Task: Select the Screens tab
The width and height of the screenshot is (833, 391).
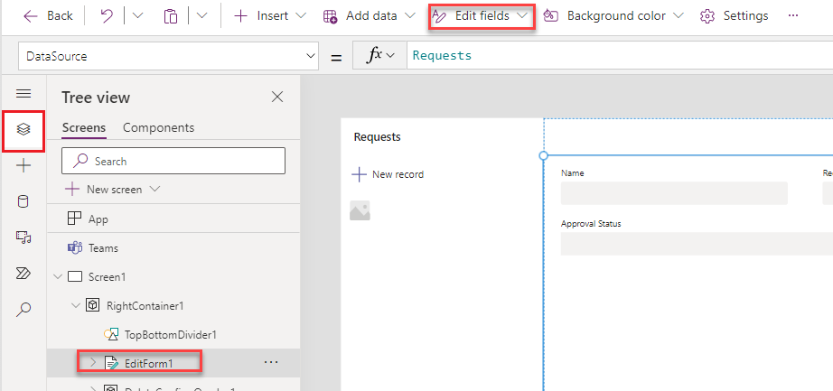Action: click(x=84, y=128)
